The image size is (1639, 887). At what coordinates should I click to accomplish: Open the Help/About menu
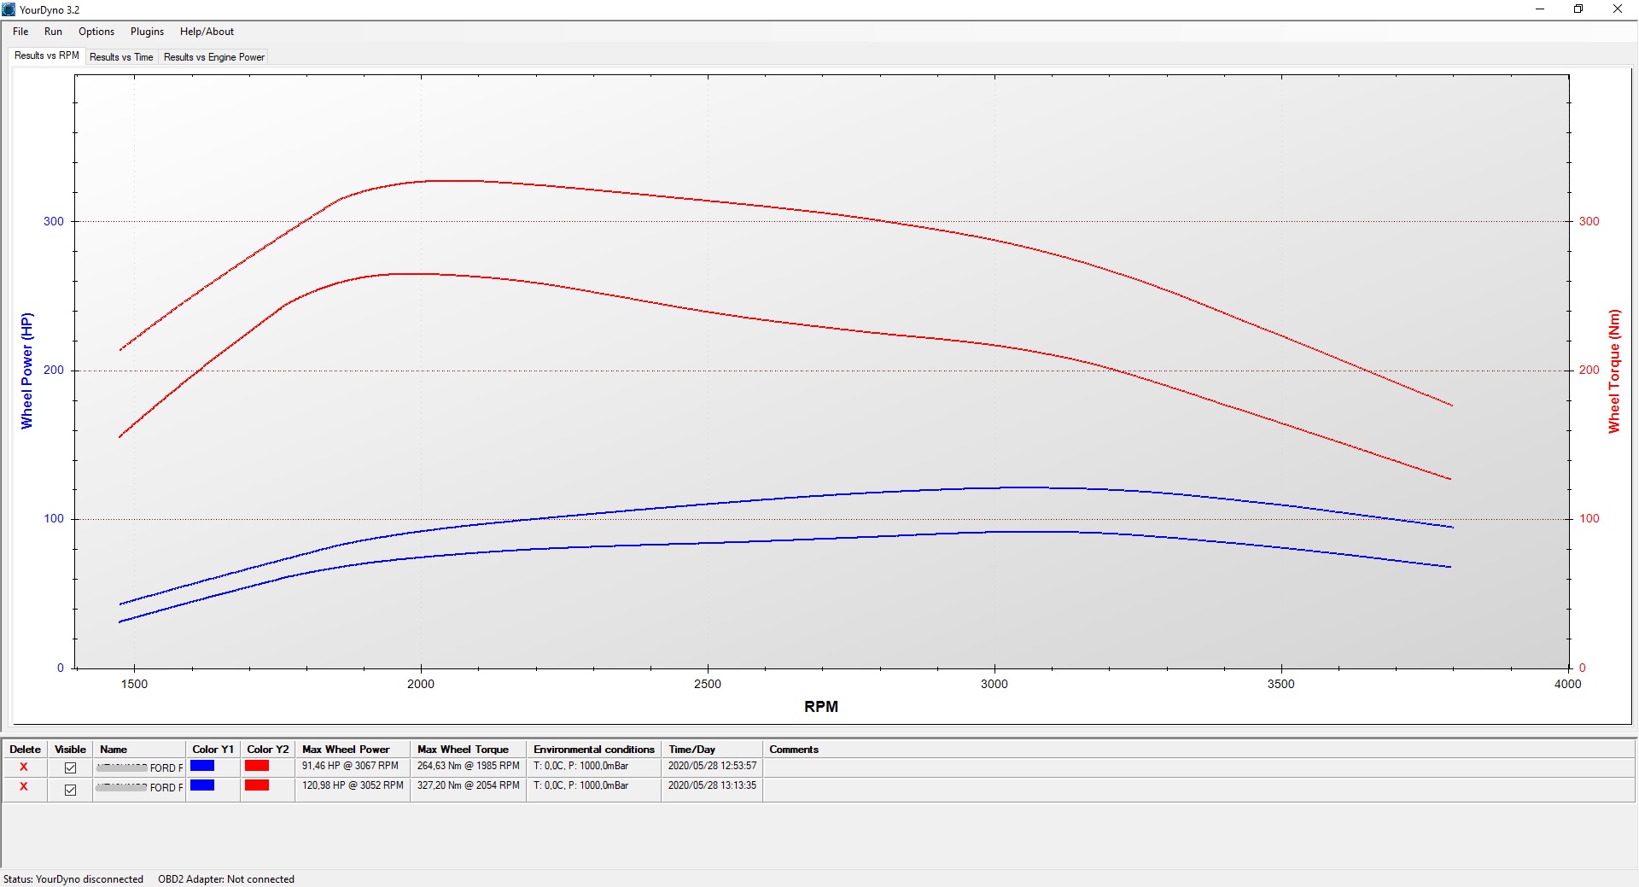(x=207, y=32)
